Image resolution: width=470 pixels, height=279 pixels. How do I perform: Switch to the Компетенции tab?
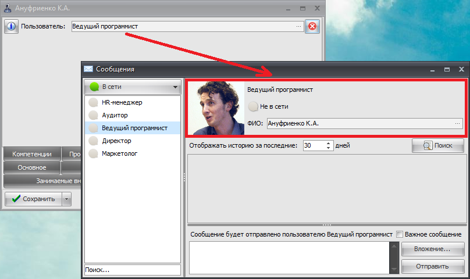pos(32,154)
